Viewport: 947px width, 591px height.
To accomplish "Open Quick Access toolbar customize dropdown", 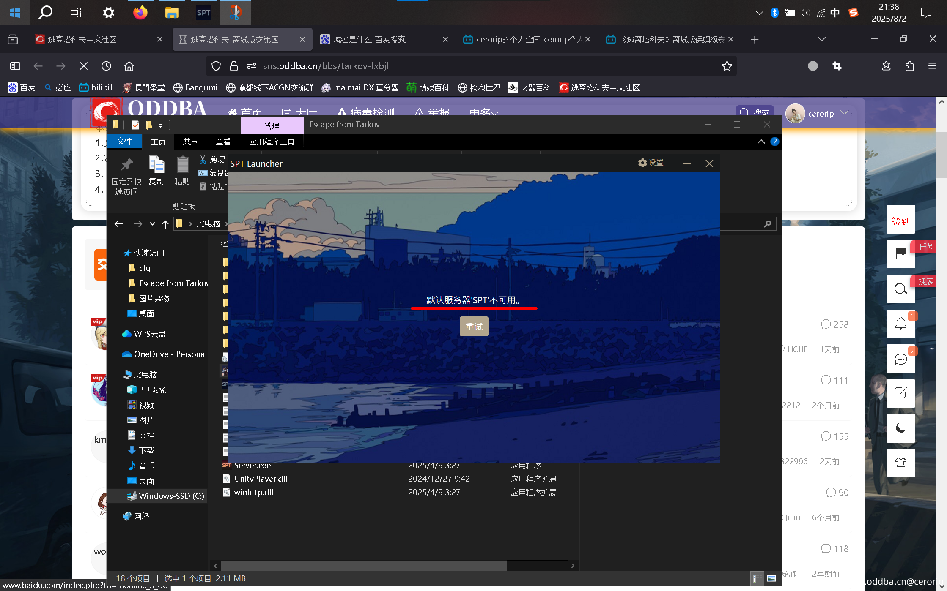I will [x=160, y=125].
